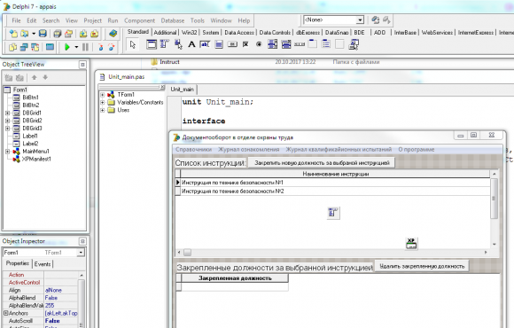Switch to the Data Access palette tab

tap(239, 33)
